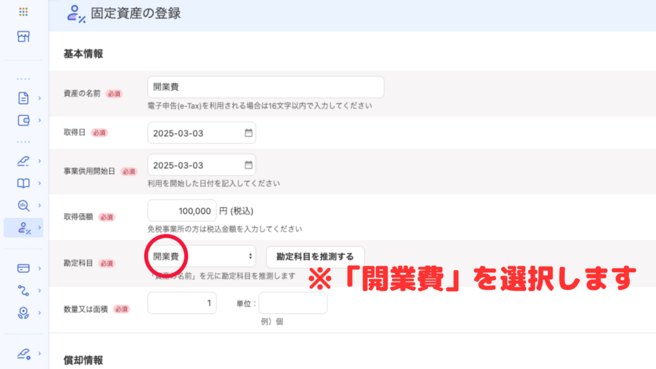Click the 勘定科目を推測する button
This screenshot has width=656, height=369.
click(315, 256)
